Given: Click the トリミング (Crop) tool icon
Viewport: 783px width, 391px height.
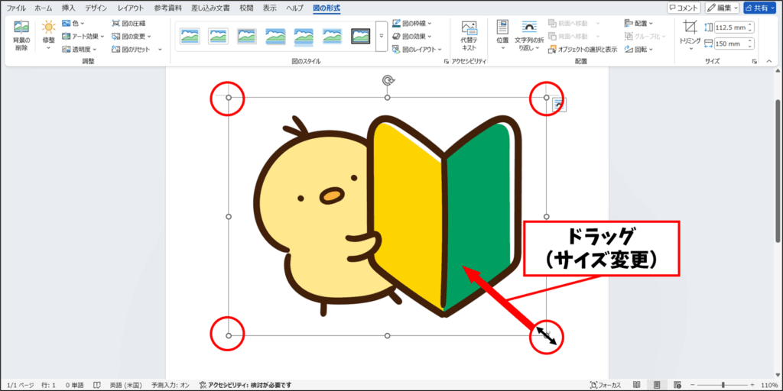Looking at the screenshot, I should (690, 27).
